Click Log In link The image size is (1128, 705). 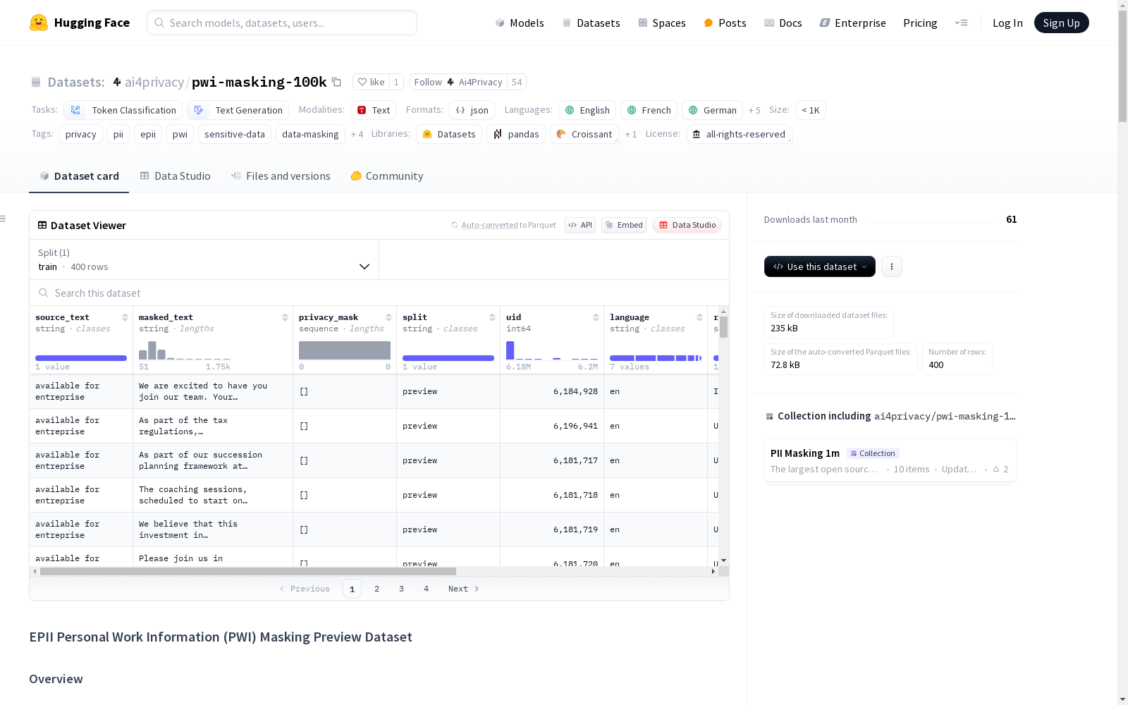tap(1007, 23)
